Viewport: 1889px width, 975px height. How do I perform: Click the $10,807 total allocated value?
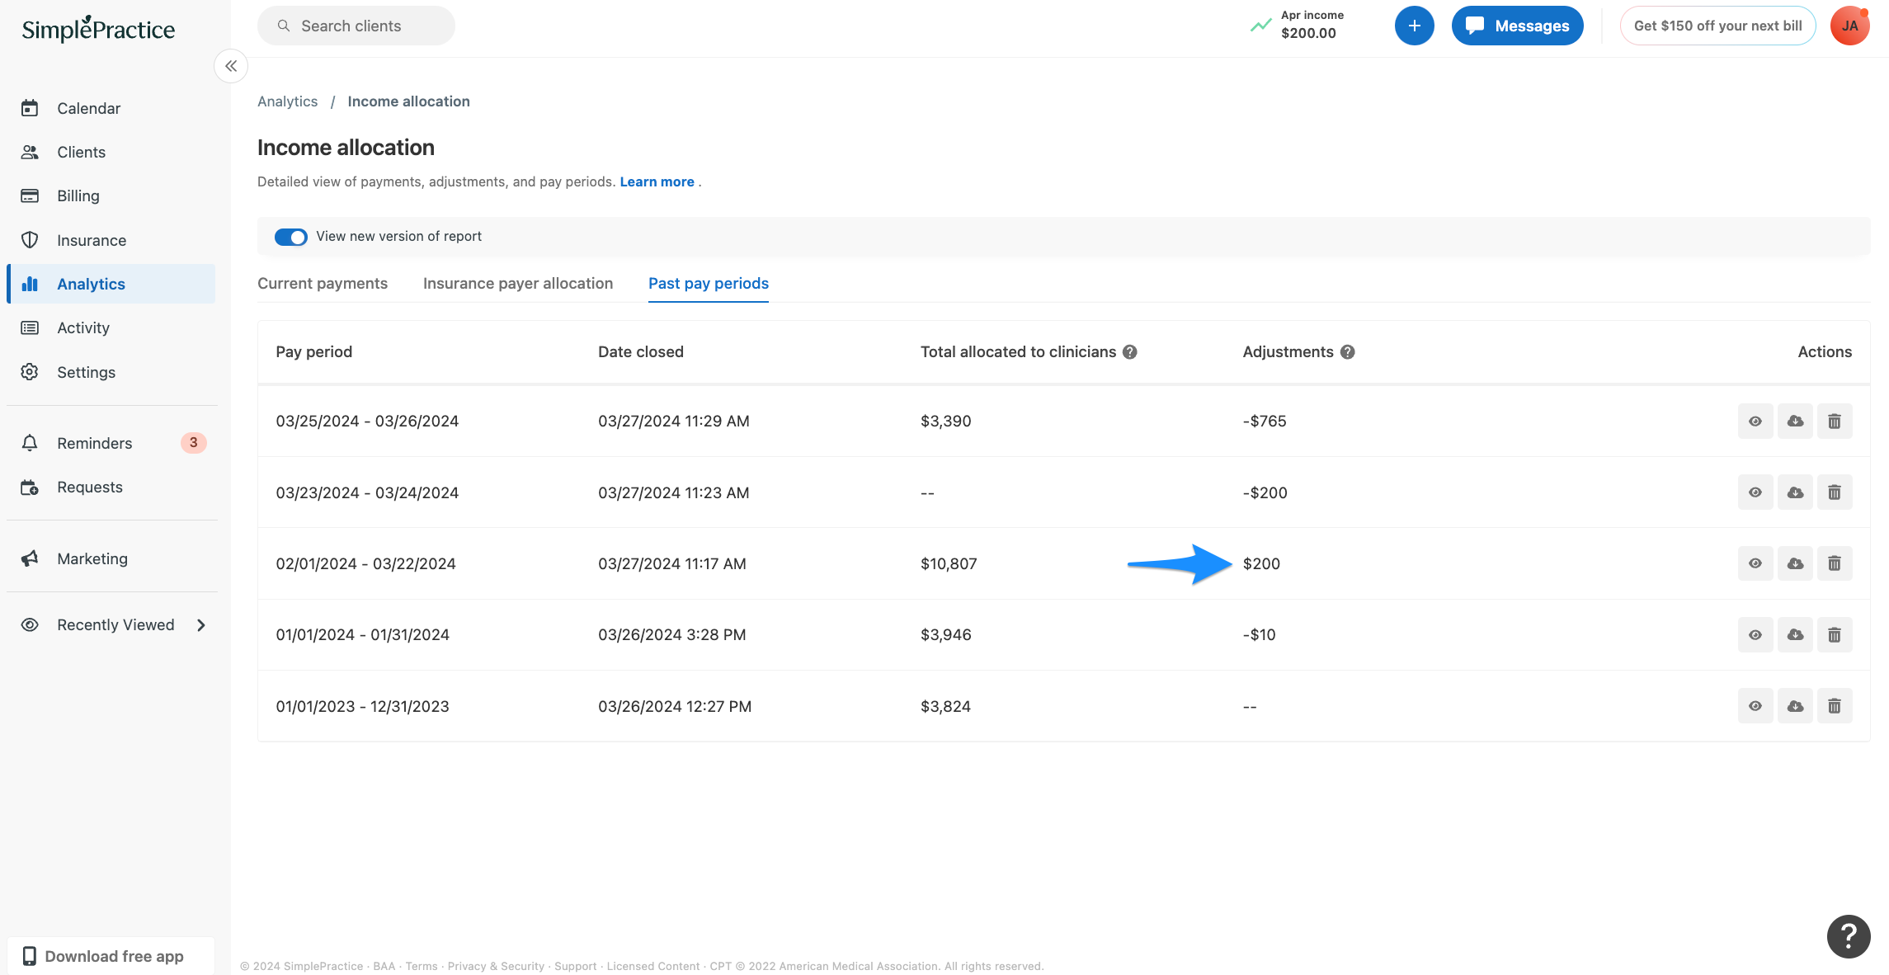coord(949,564)
